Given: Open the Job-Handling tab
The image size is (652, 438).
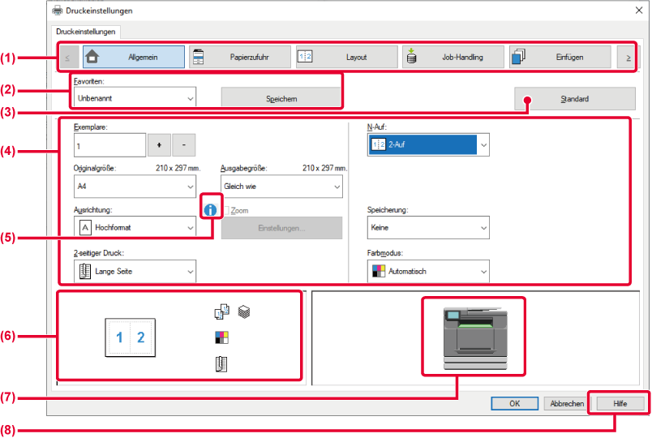Looking at the screenshot, I should 453,58.
